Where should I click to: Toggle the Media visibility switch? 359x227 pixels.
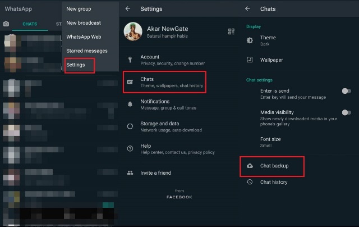(x=347, y=112)
